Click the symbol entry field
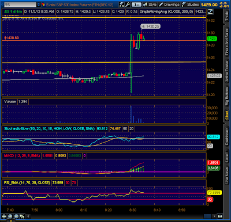Viewport: 231px width, 222px height. (x=20, y=5)
